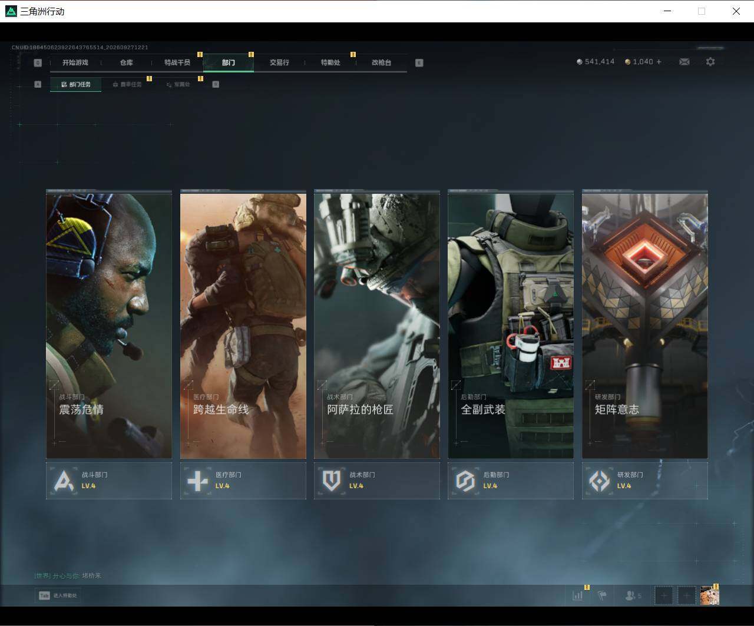754x626 pixels.
Task: Click the E next-tab key icon
Action: point(419,63)
